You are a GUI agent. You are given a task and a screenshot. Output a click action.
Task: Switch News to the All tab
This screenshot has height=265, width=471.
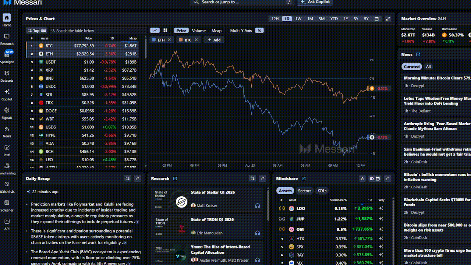[428, 67]
